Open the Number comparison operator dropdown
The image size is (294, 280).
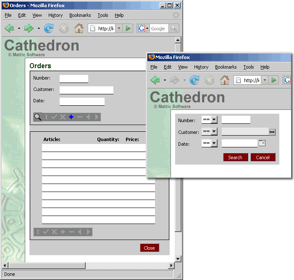(214, 120)
